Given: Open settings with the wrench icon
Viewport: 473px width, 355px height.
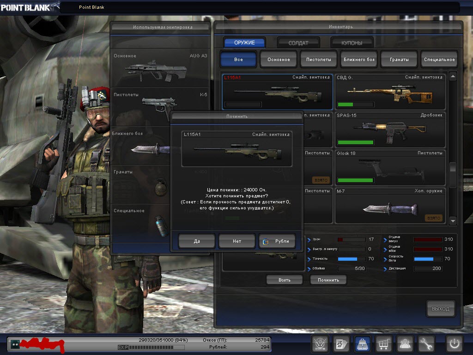Looking at the screenshot, I should click(426, 344).
